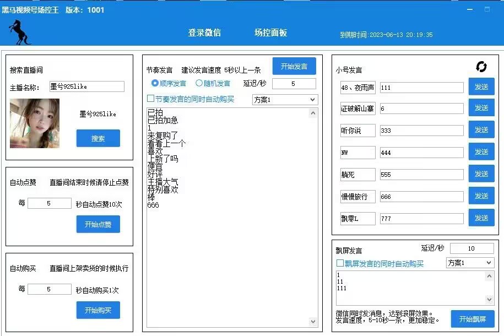Open the 登录微信 tab
504x336 pixels.
[x=204, y=32]
